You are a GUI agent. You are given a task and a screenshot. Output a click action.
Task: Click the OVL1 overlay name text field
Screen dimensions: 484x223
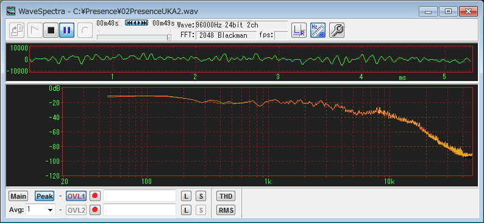tap(140, 196)
